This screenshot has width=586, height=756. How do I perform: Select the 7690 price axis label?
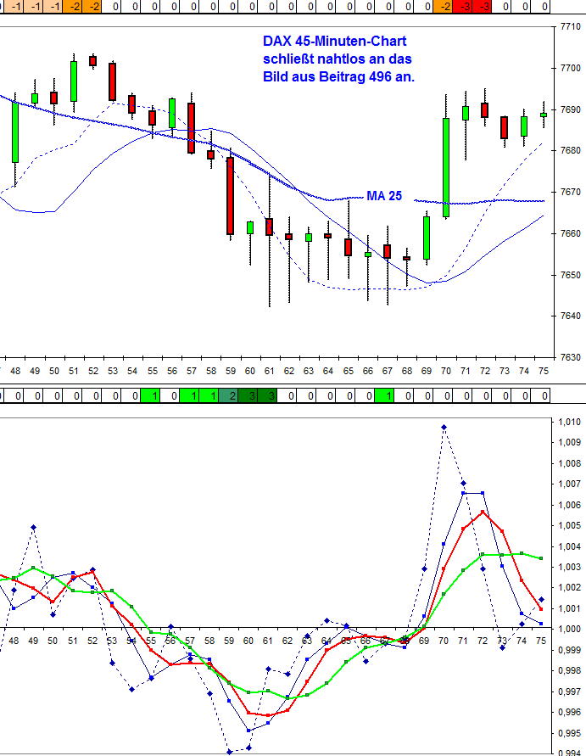(571, 110)
